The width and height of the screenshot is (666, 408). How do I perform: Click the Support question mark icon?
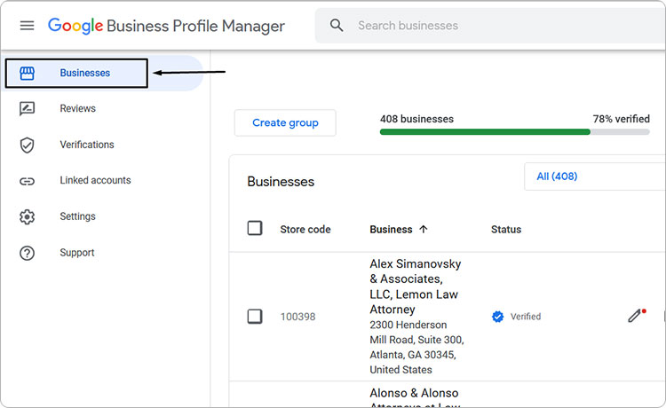(x=27, y=253)
